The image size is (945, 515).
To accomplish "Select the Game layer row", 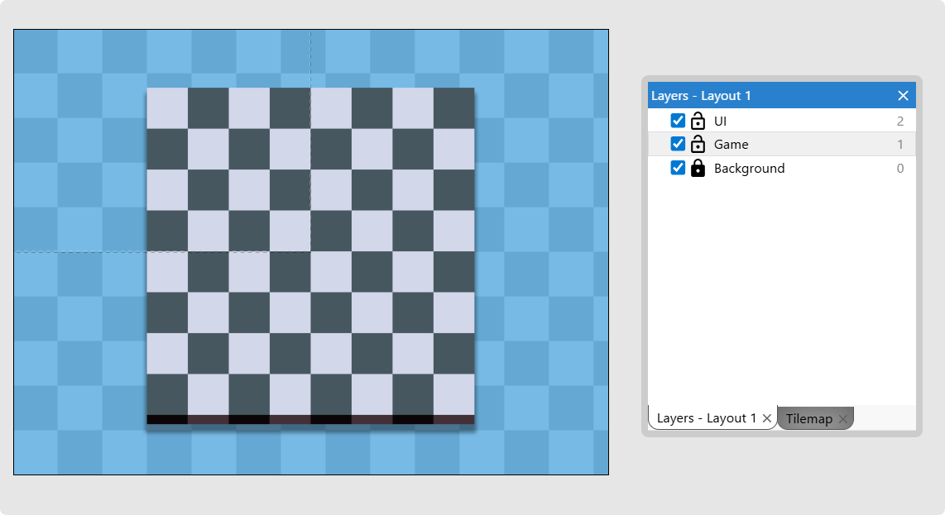I will pos(786,145).
